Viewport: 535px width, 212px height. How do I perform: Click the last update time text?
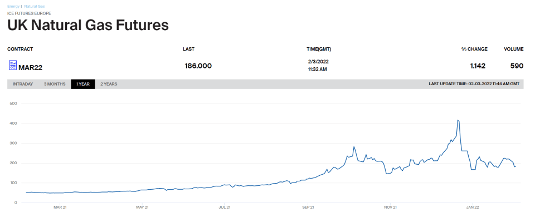click(x=474, y=84)
